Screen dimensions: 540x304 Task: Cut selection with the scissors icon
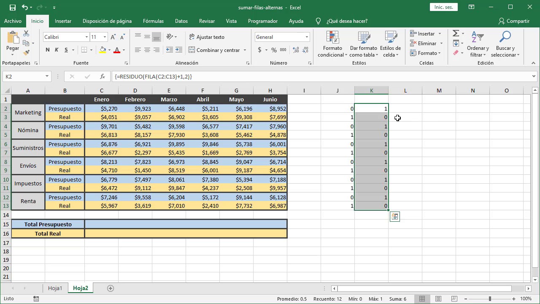26,34
